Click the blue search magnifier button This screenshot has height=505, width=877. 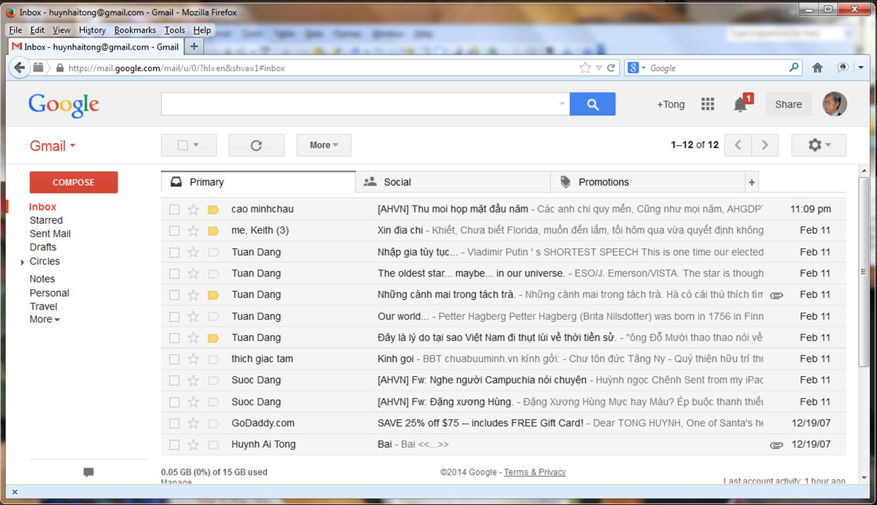point(592,104)
